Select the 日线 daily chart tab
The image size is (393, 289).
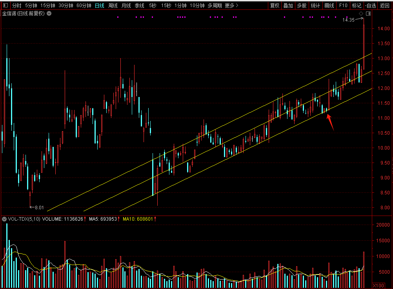coord(100,5)
